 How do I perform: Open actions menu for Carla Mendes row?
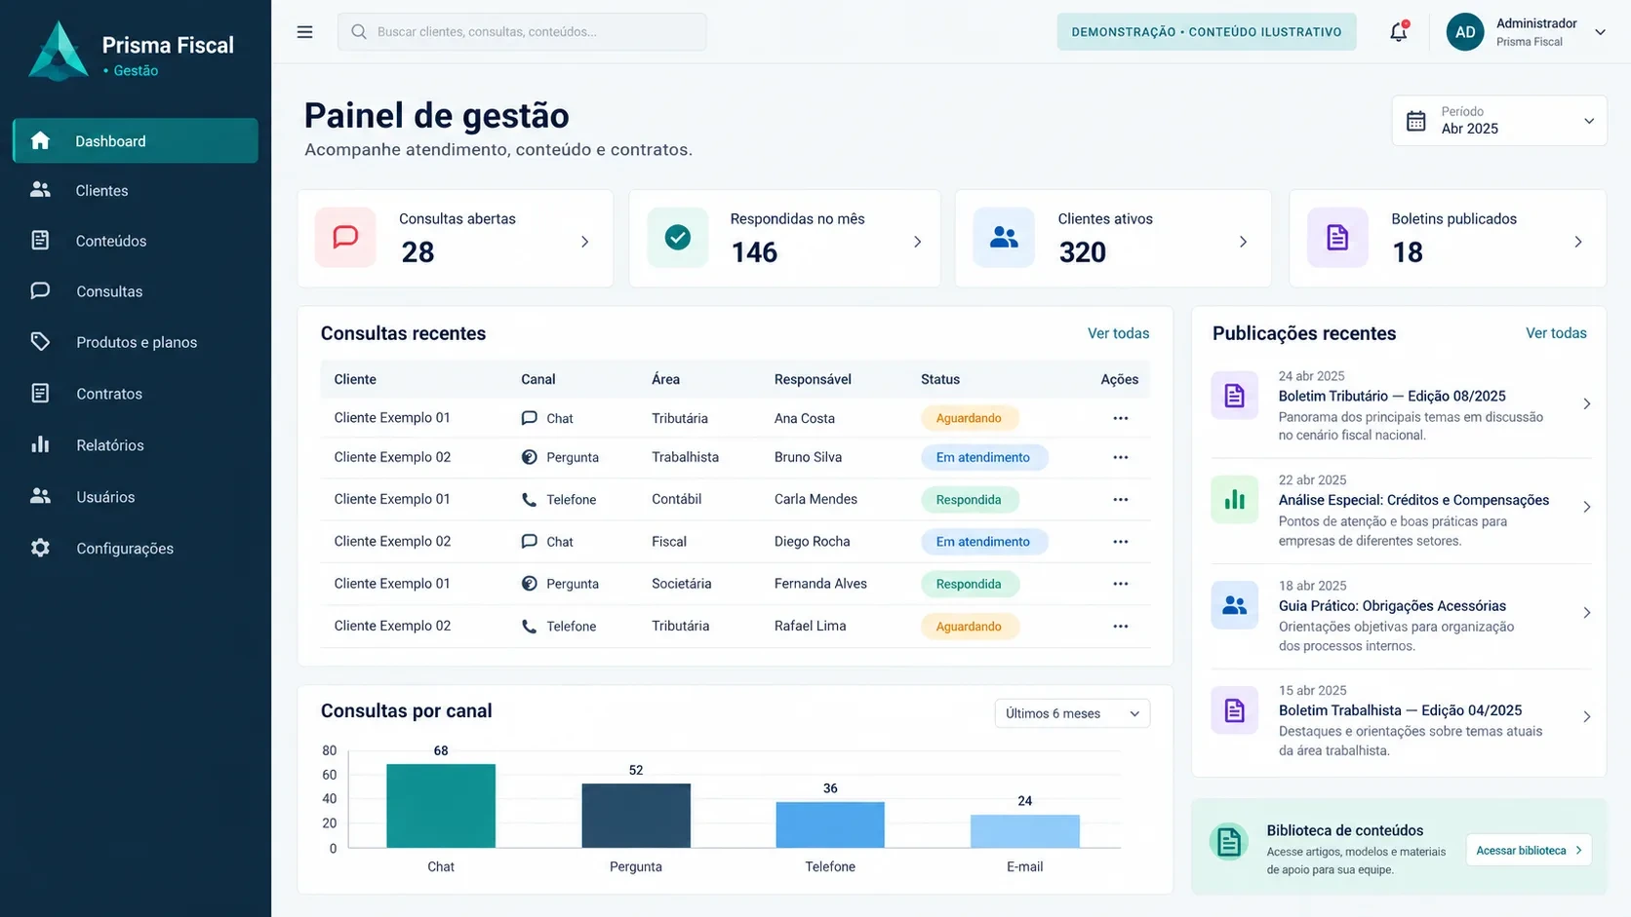(x=1120, y=499)
